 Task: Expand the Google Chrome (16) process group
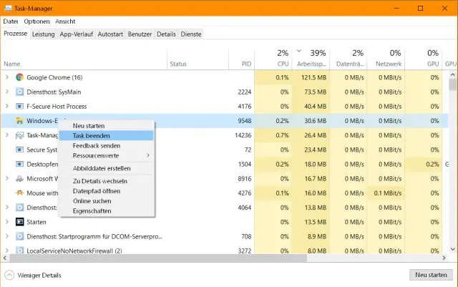pos(7,77)
